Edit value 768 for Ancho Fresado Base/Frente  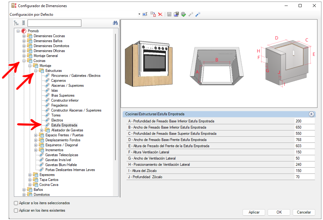pos(304,140)
